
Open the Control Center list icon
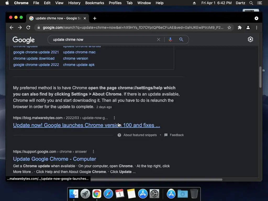(x=259, y=3)
